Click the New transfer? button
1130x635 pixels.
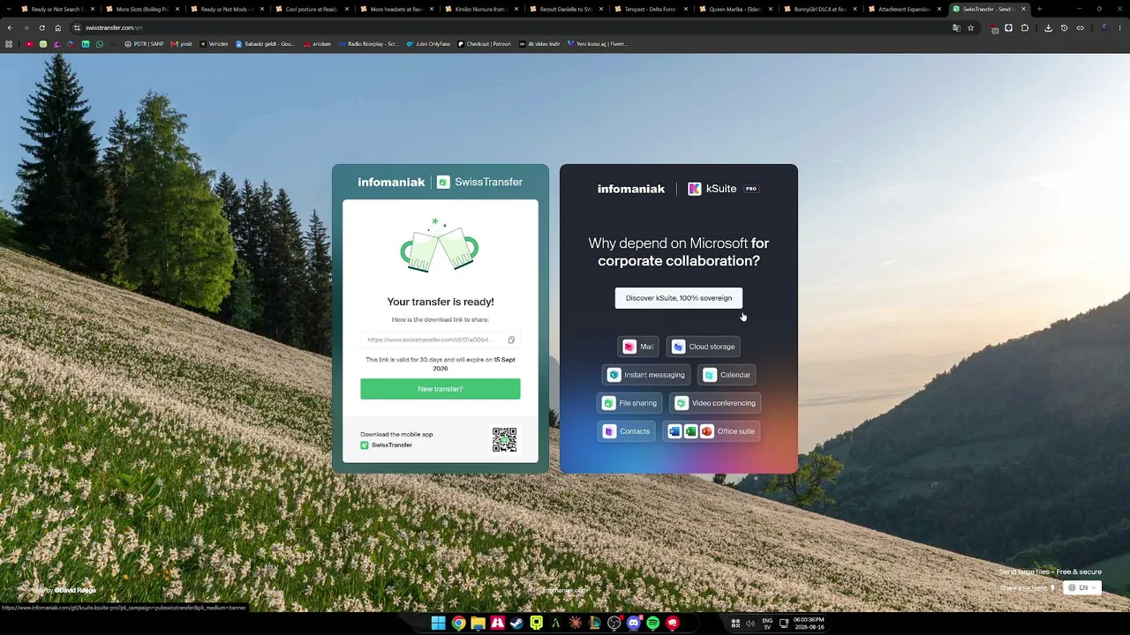tap(441, 389)
